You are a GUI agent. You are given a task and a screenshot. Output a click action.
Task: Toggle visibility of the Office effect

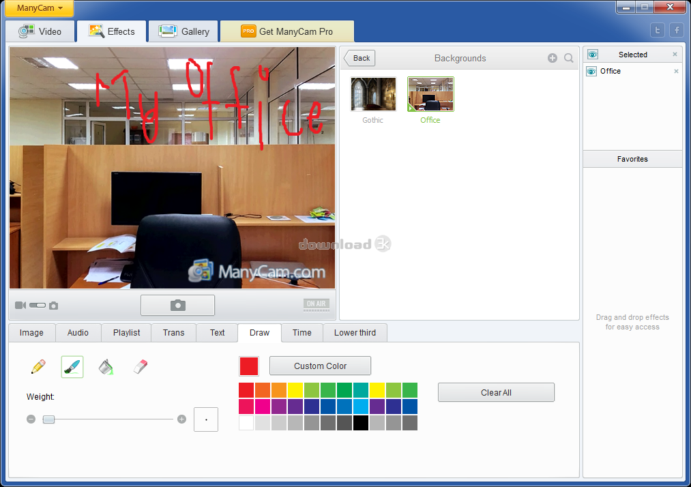point(591,71)
